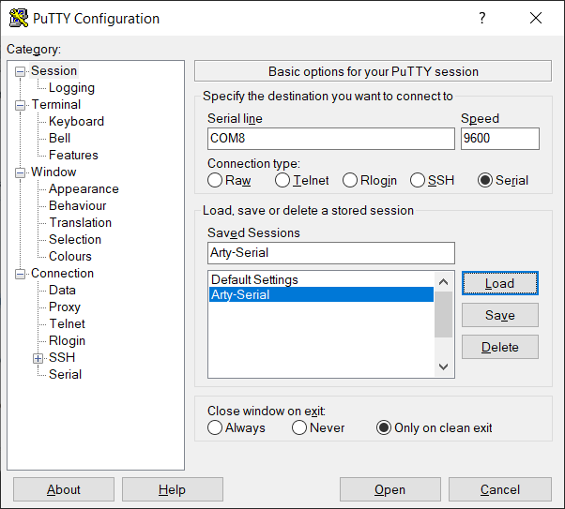Viewport: 565px width, 509px height.
Task: Open the connection with the Open button
Action: point(389,489)
